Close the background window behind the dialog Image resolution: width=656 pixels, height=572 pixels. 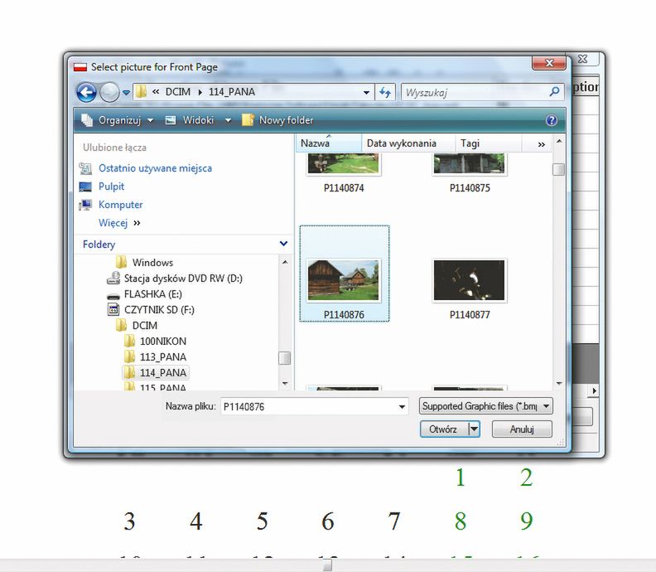pyautogui.click(x=583, y=59)
